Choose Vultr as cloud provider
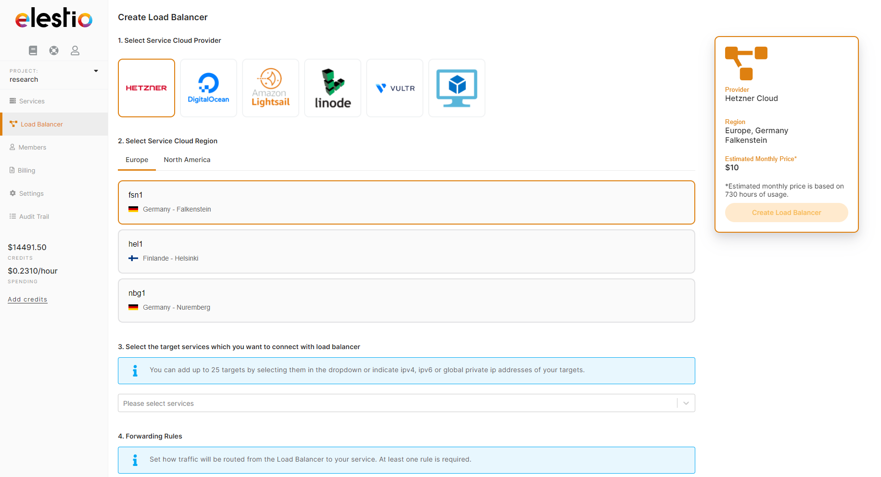This screenshot has width=881, height=477. click(395, 88)
